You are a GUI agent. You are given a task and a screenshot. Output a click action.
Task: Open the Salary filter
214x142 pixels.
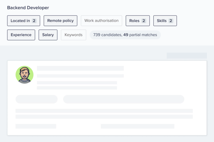click(x=48, y=35)
